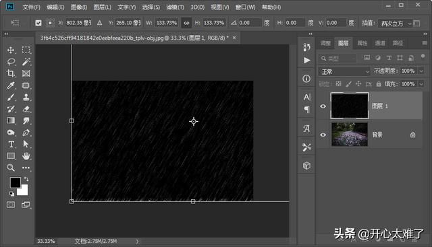This screenshot has width=432, height=247.
Task: Select the Crop tool
Action: click(x=11, y=73)
